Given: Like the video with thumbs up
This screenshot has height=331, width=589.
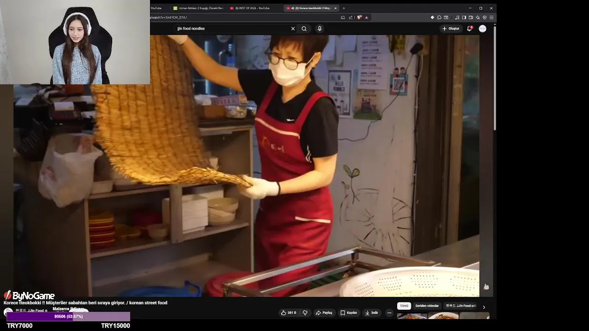Looking at the screenshot, I should point(289,313).
